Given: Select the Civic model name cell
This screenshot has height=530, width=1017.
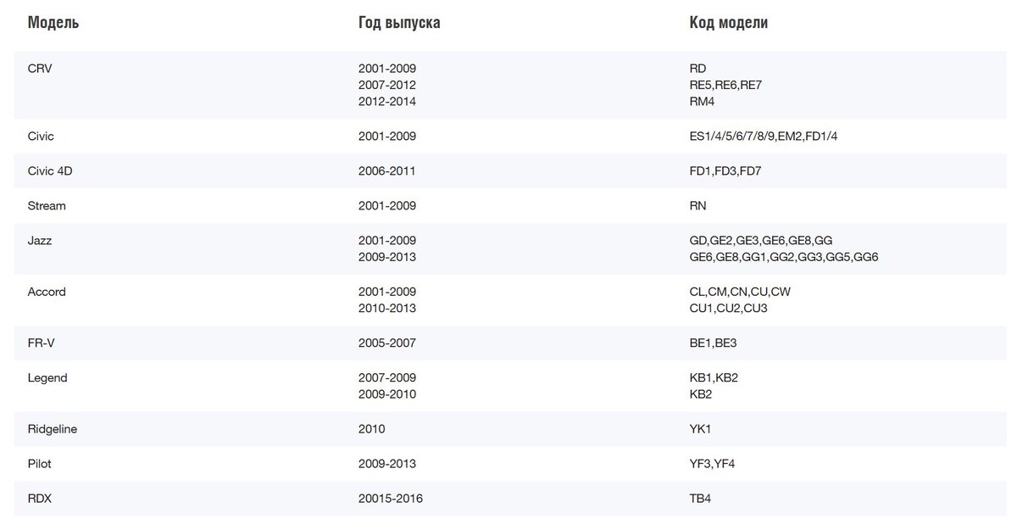Looking at the screenshot, I should pyautogui.click(x=41, y=136).
